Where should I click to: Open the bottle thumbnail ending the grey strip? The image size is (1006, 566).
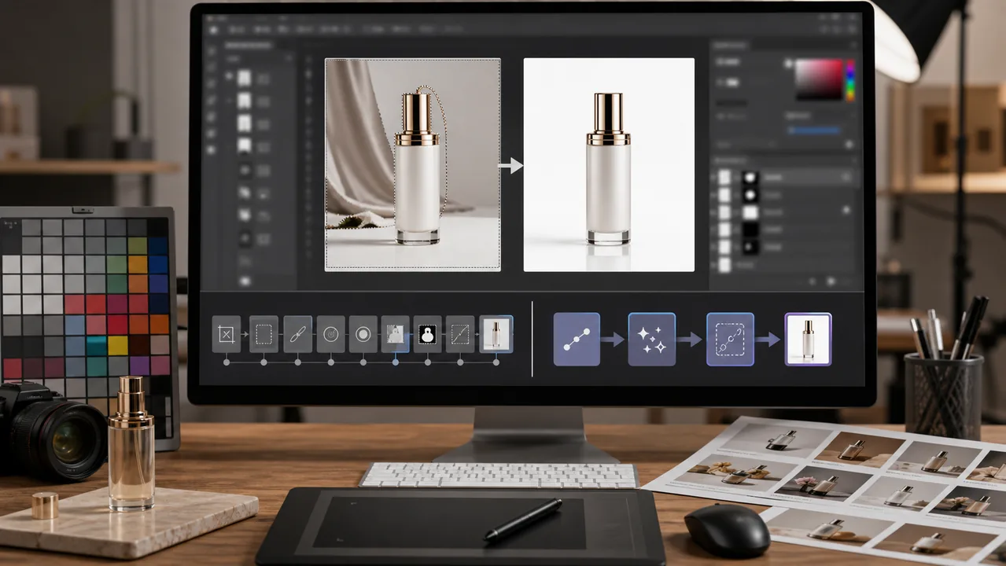[496, 334]
